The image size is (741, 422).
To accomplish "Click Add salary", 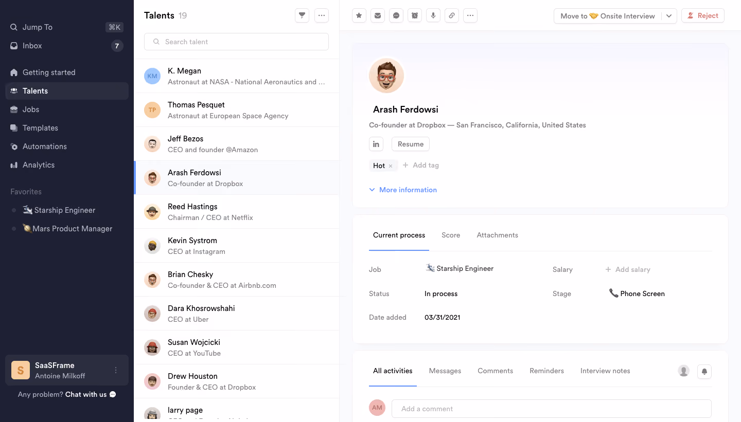I will [628, 269].
